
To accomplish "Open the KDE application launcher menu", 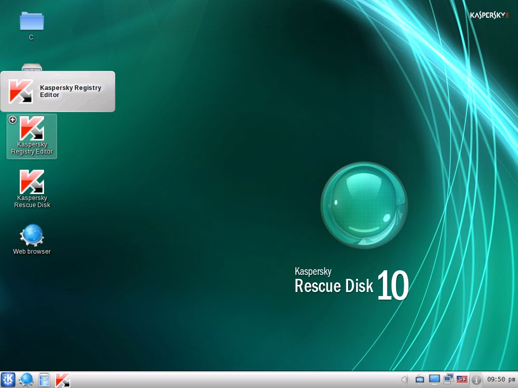I will (8, 379).
